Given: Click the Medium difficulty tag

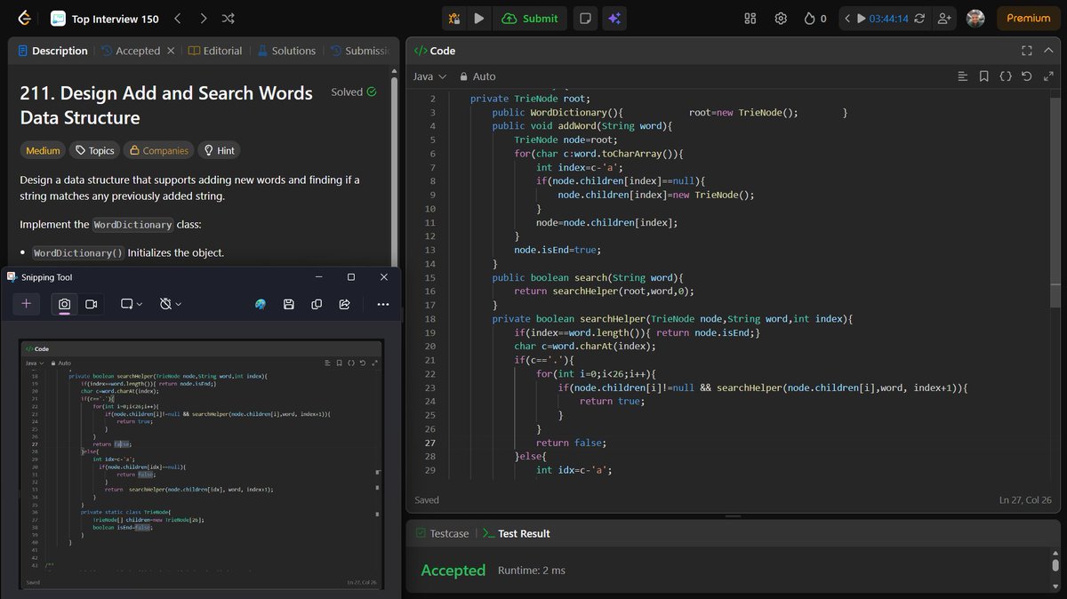Looking at the screenshot, I should tap(44, 150).
